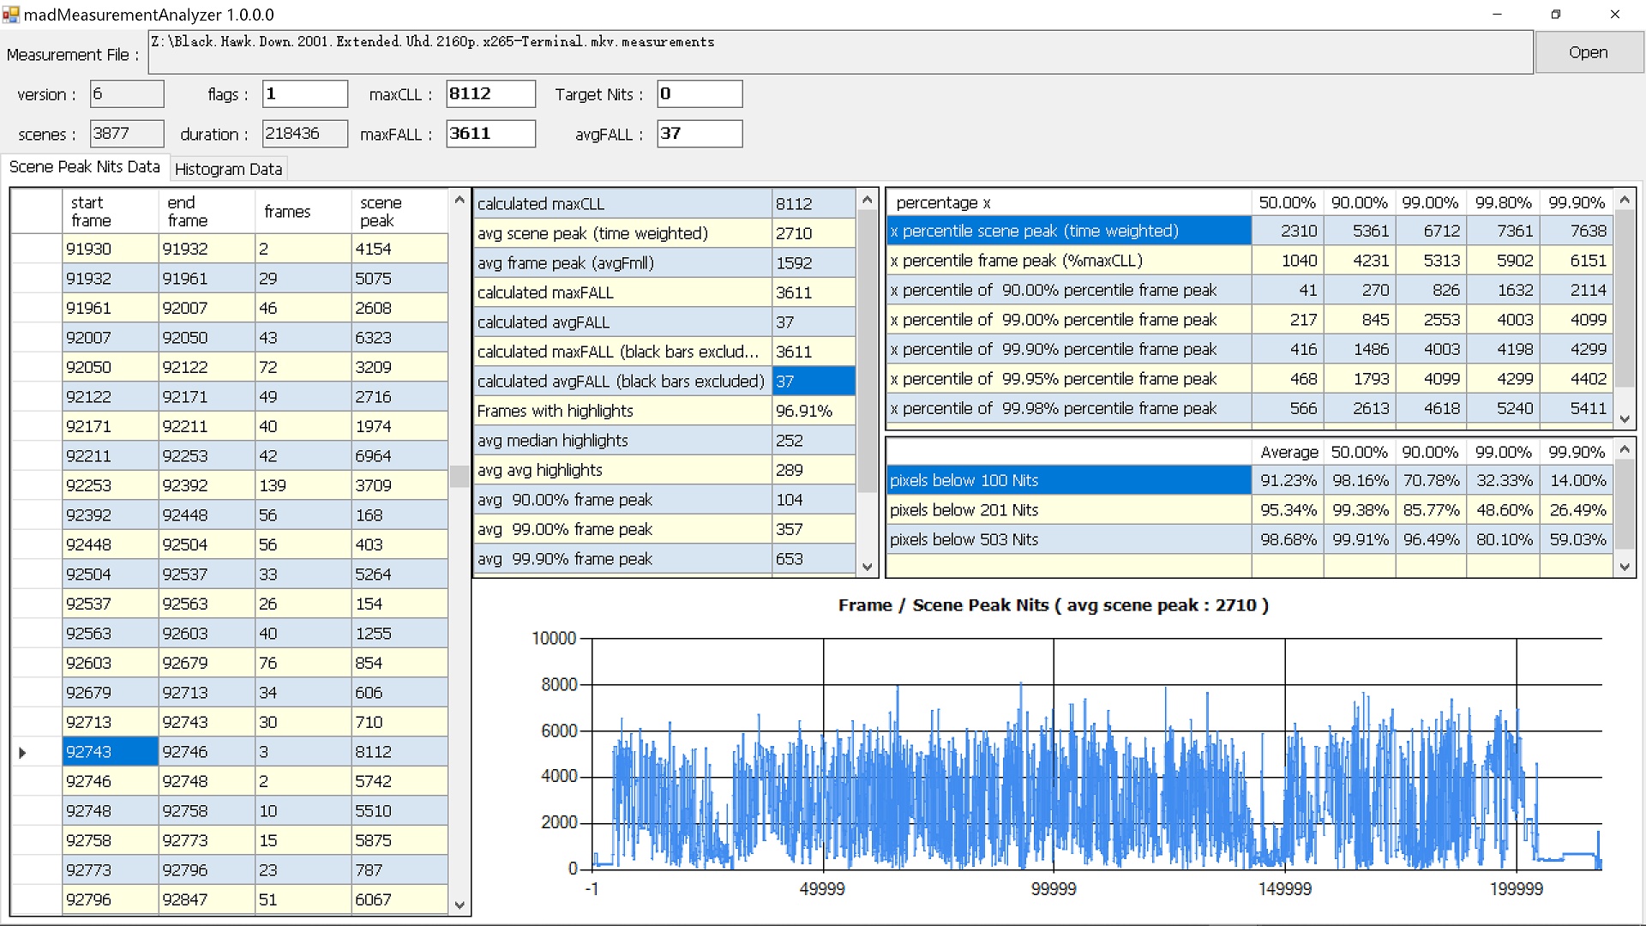Select frames cell 139
The width and height of the screenshot is (1646, 926).
pos(303,485)
